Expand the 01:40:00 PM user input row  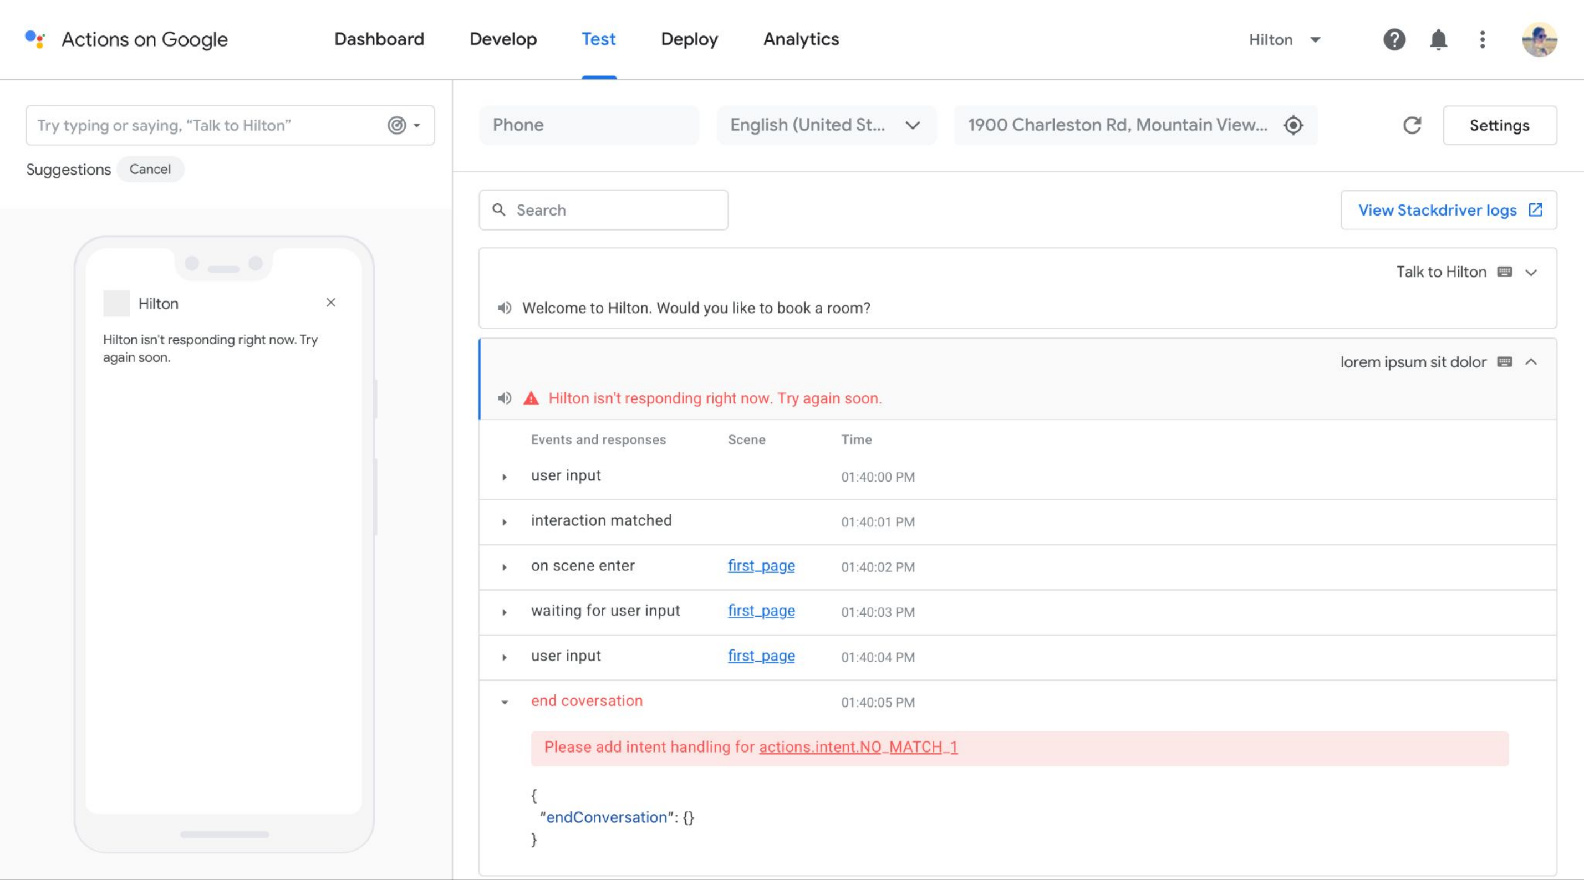(x=504, y=477)
